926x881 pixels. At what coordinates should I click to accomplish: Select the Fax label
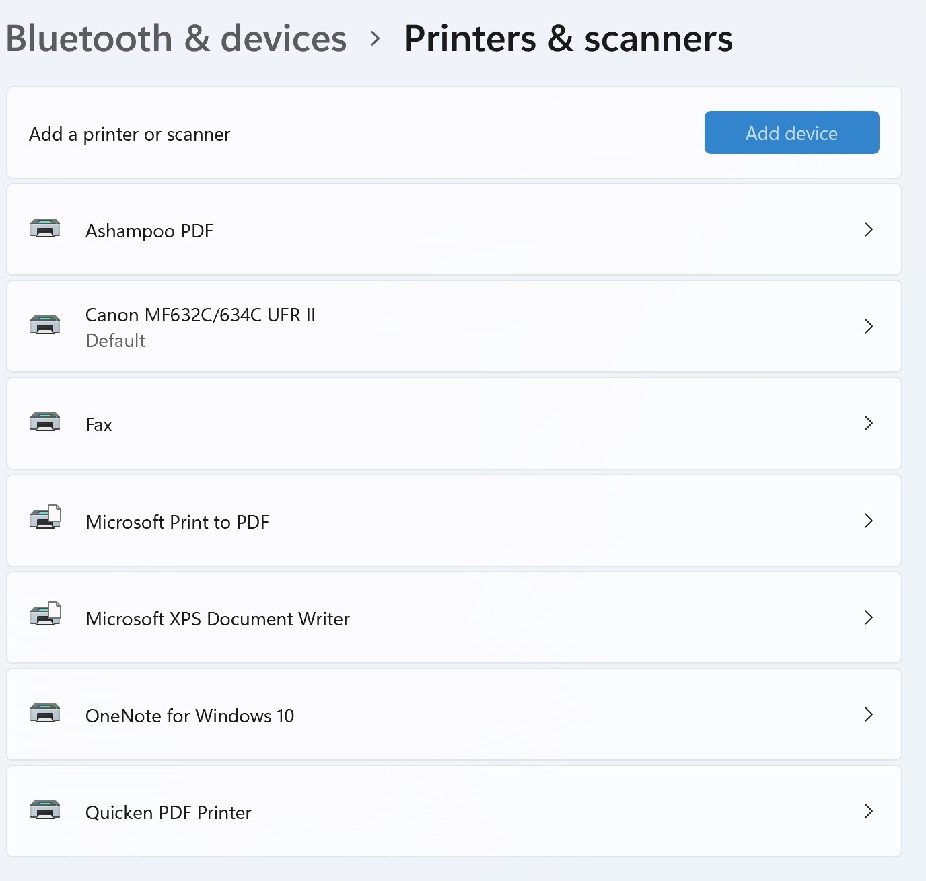pyautogui.click(x=99, y=425)
